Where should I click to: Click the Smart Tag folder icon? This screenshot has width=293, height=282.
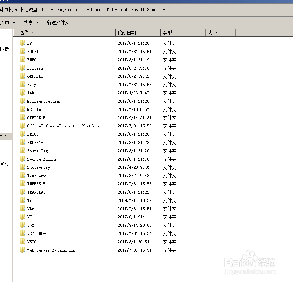(23, 150)
